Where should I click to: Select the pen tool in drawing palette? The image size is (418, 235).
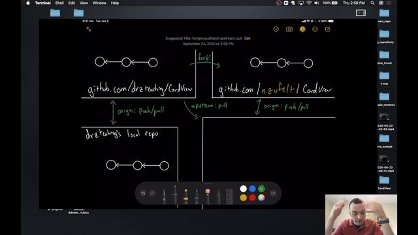pyautogui.click(x=164, y=196)
